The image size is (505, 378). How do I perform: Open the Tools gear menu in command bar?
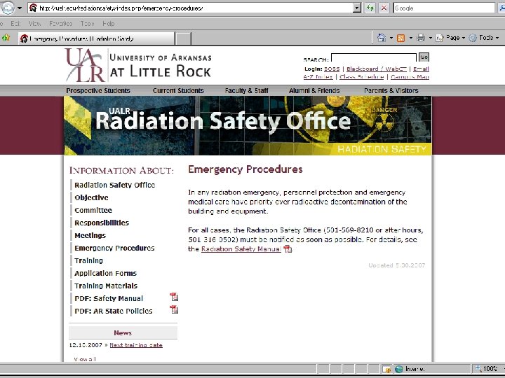(484, 38)
